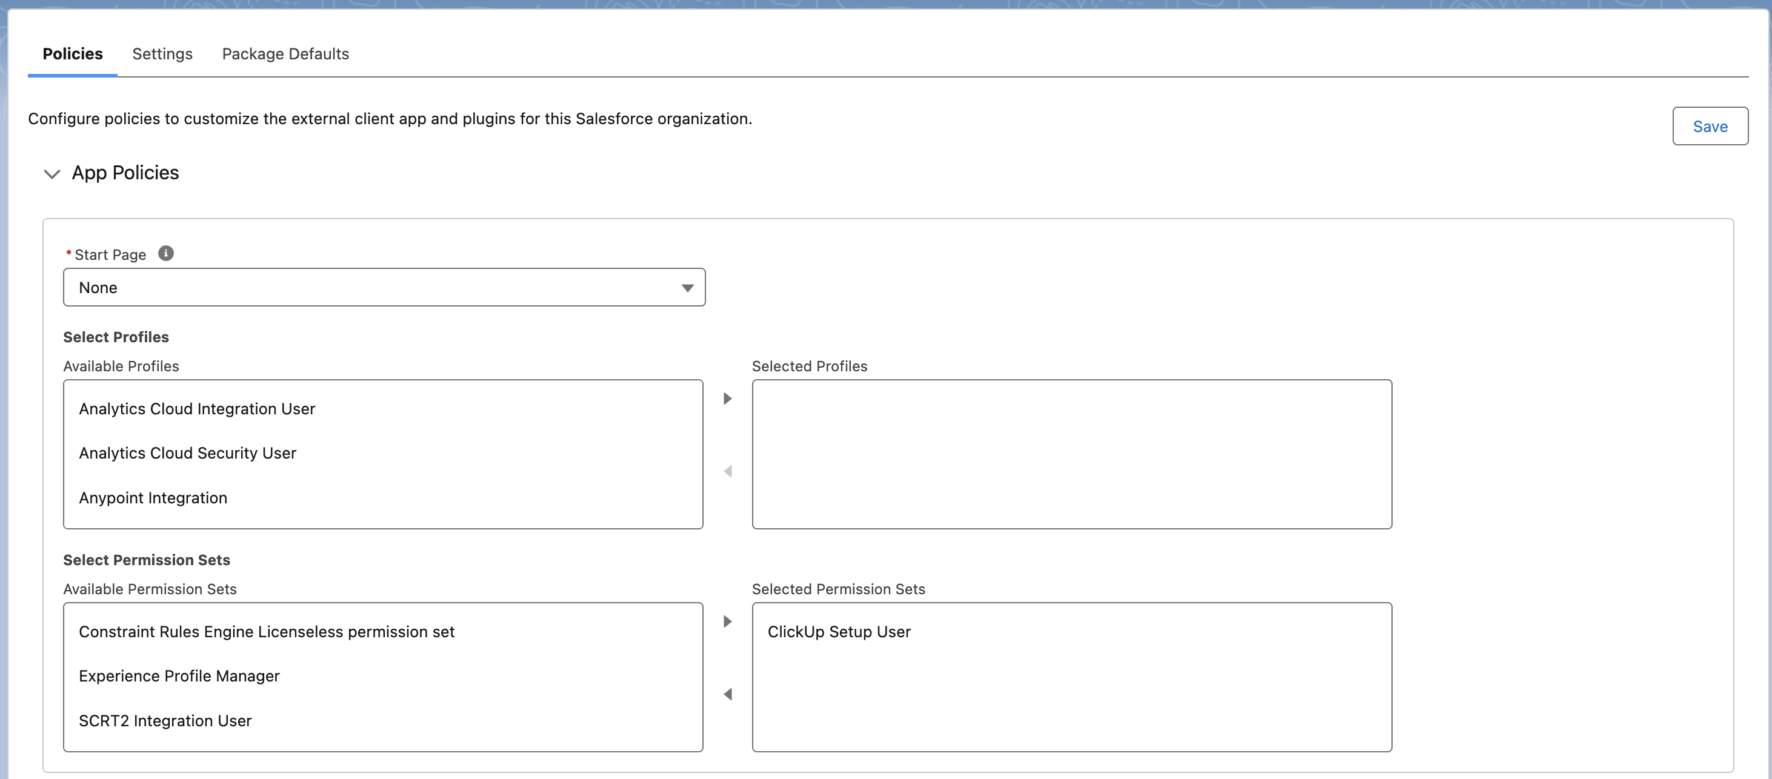The height and width of the screenshot is (779, 1772).
Task: Select Analytics Cloud Integration User profile
Action: coord(382,409)
